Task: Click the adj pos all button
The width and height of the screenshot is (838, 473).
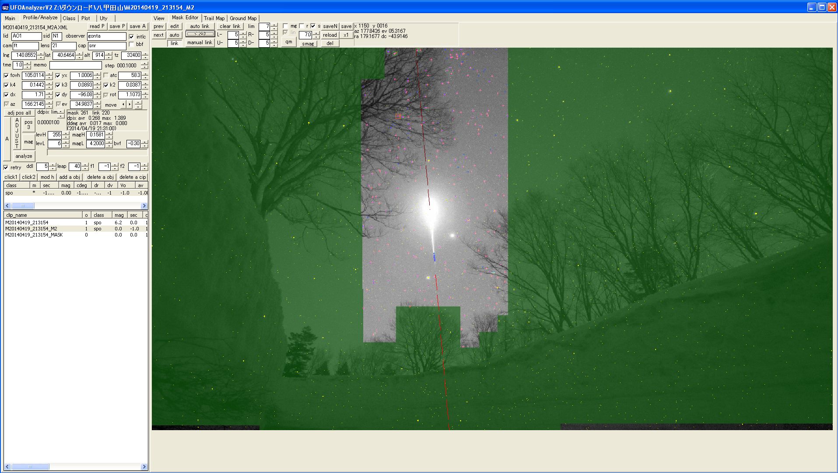Action: click(19, 113)
